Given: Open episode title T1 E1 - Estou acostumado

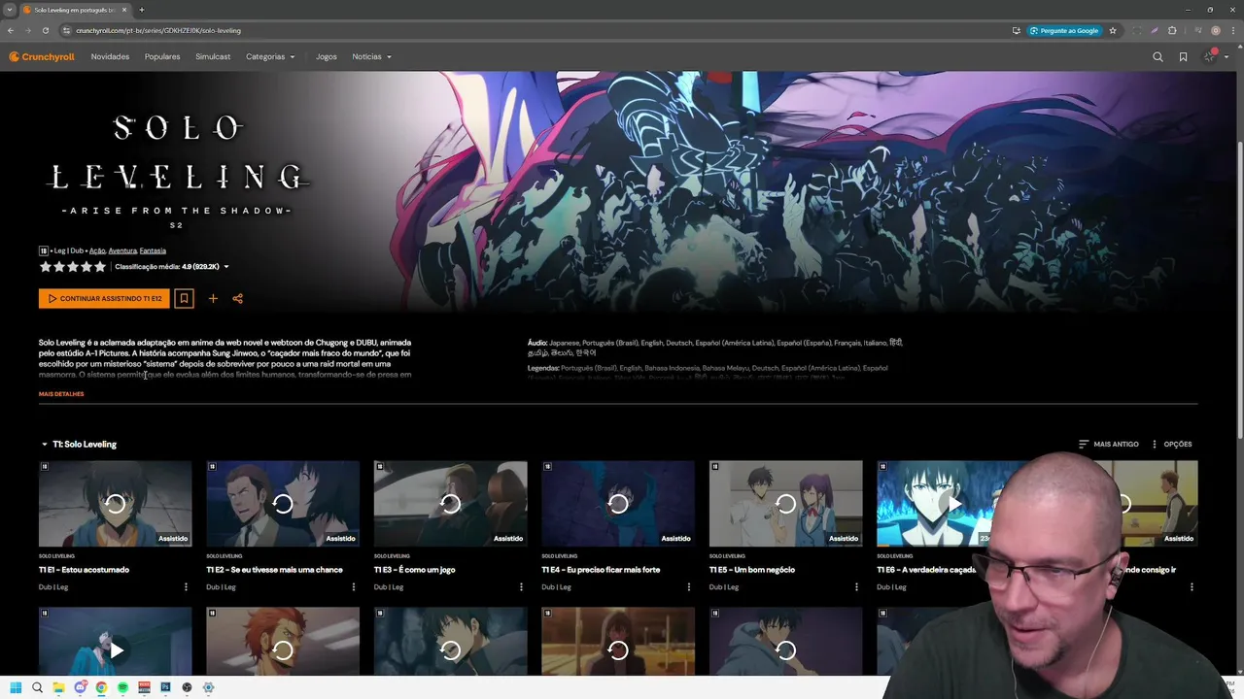Looking at the screenshot, I should (84, 570).
